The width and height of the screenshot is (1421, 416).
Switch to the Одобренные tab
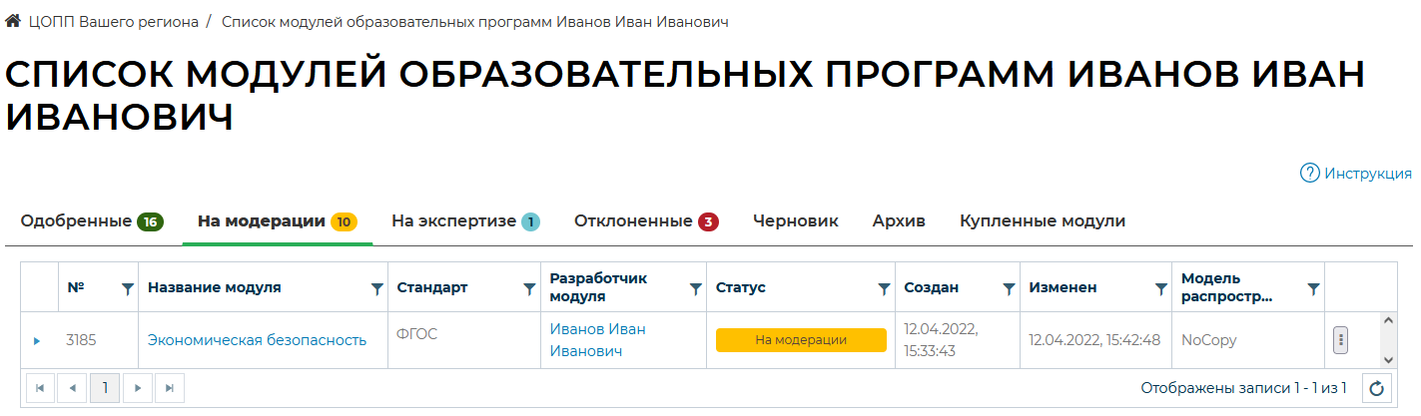pyautogui.click(x=91, y=221)
